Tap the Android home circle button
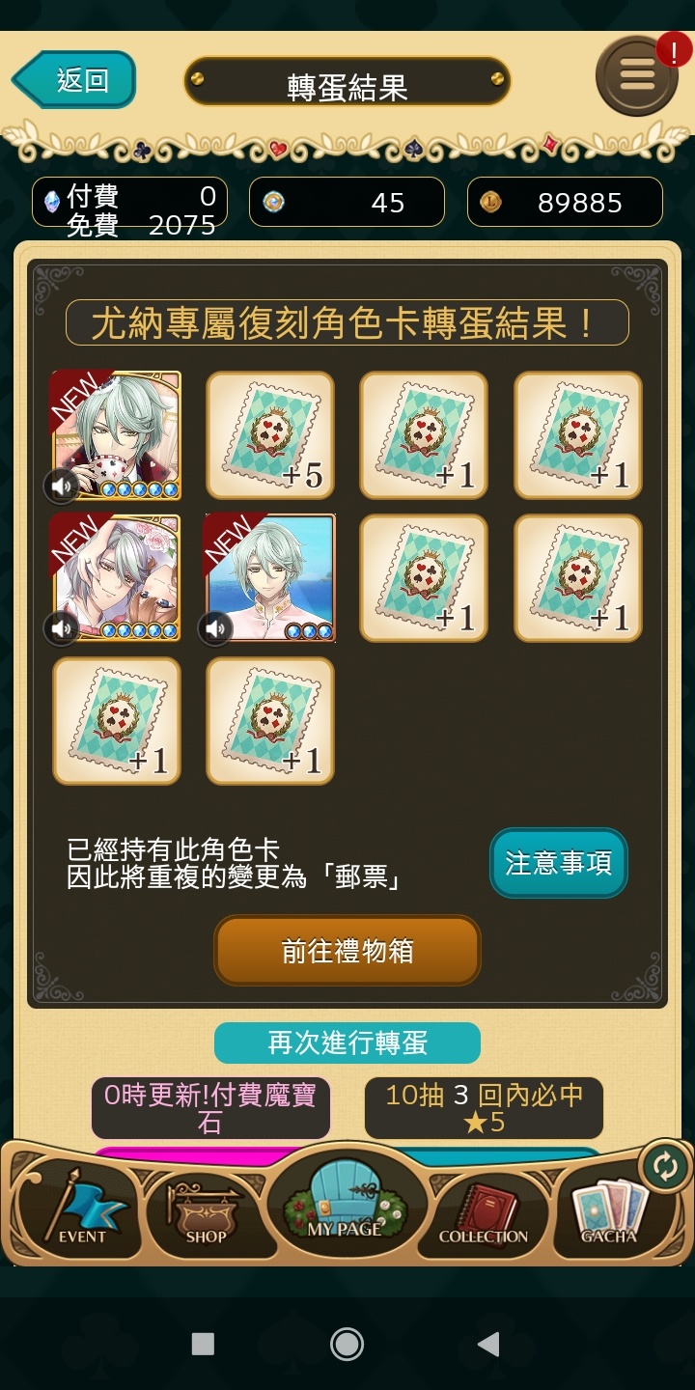Screen dimensions: 695x1390 pos(347,1344)
